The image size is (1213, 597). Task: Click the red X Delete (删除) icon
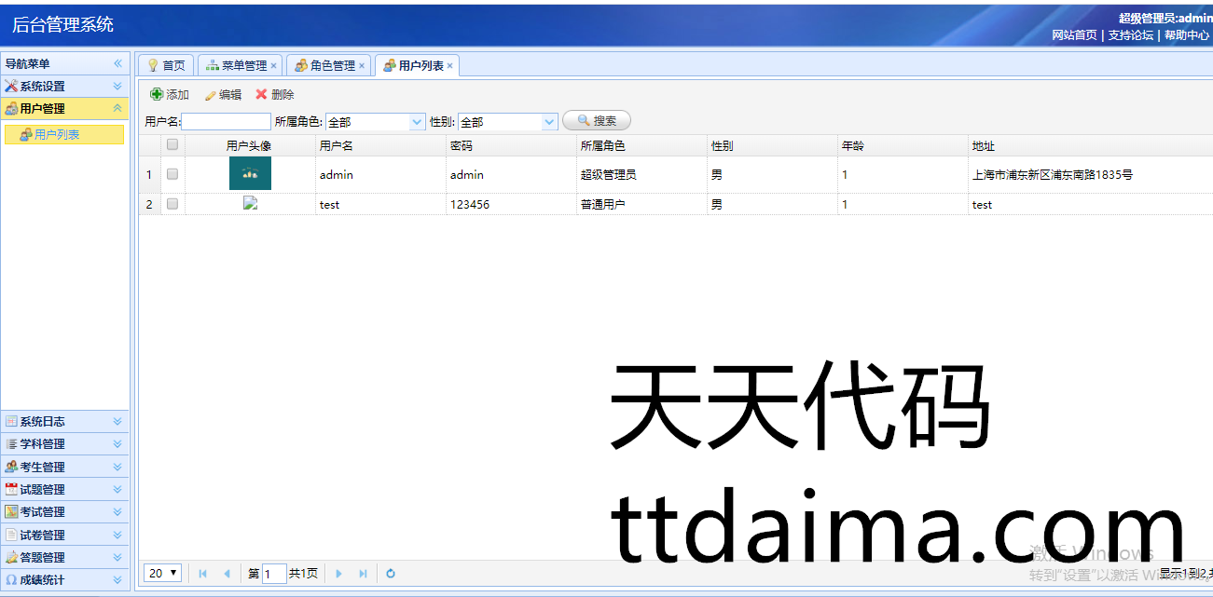(262, 95)
